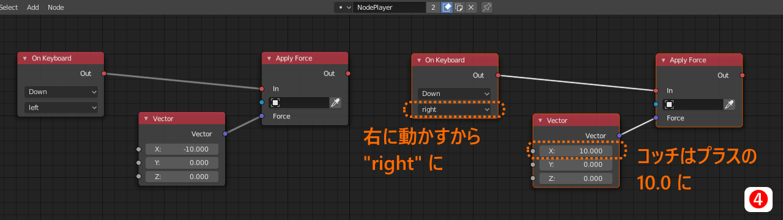
Task: Unlink the NodePlayer node tree
Action: pyautogui.click(x=470, y=7)
